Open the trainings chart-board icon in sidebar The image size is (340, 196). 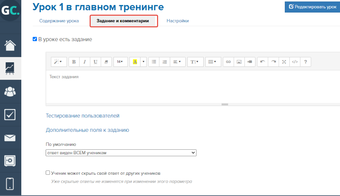pos(10,68)
